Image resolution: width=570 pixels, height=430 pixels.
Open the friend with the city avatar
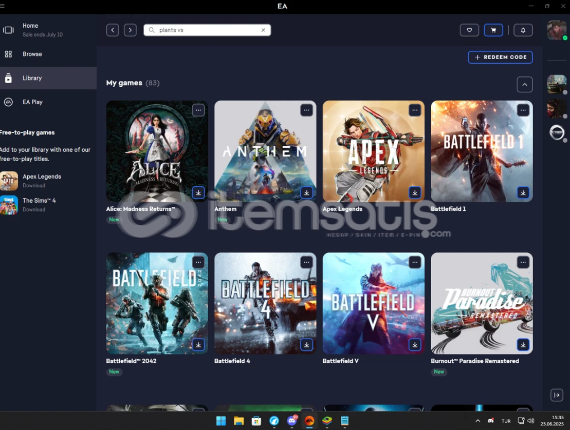click(557, 84)
